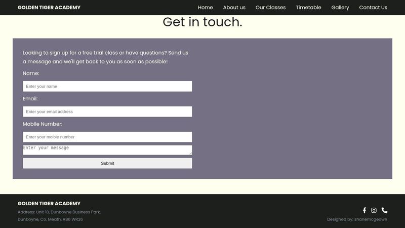Click the 'Email:' form label

pos(30,99)
